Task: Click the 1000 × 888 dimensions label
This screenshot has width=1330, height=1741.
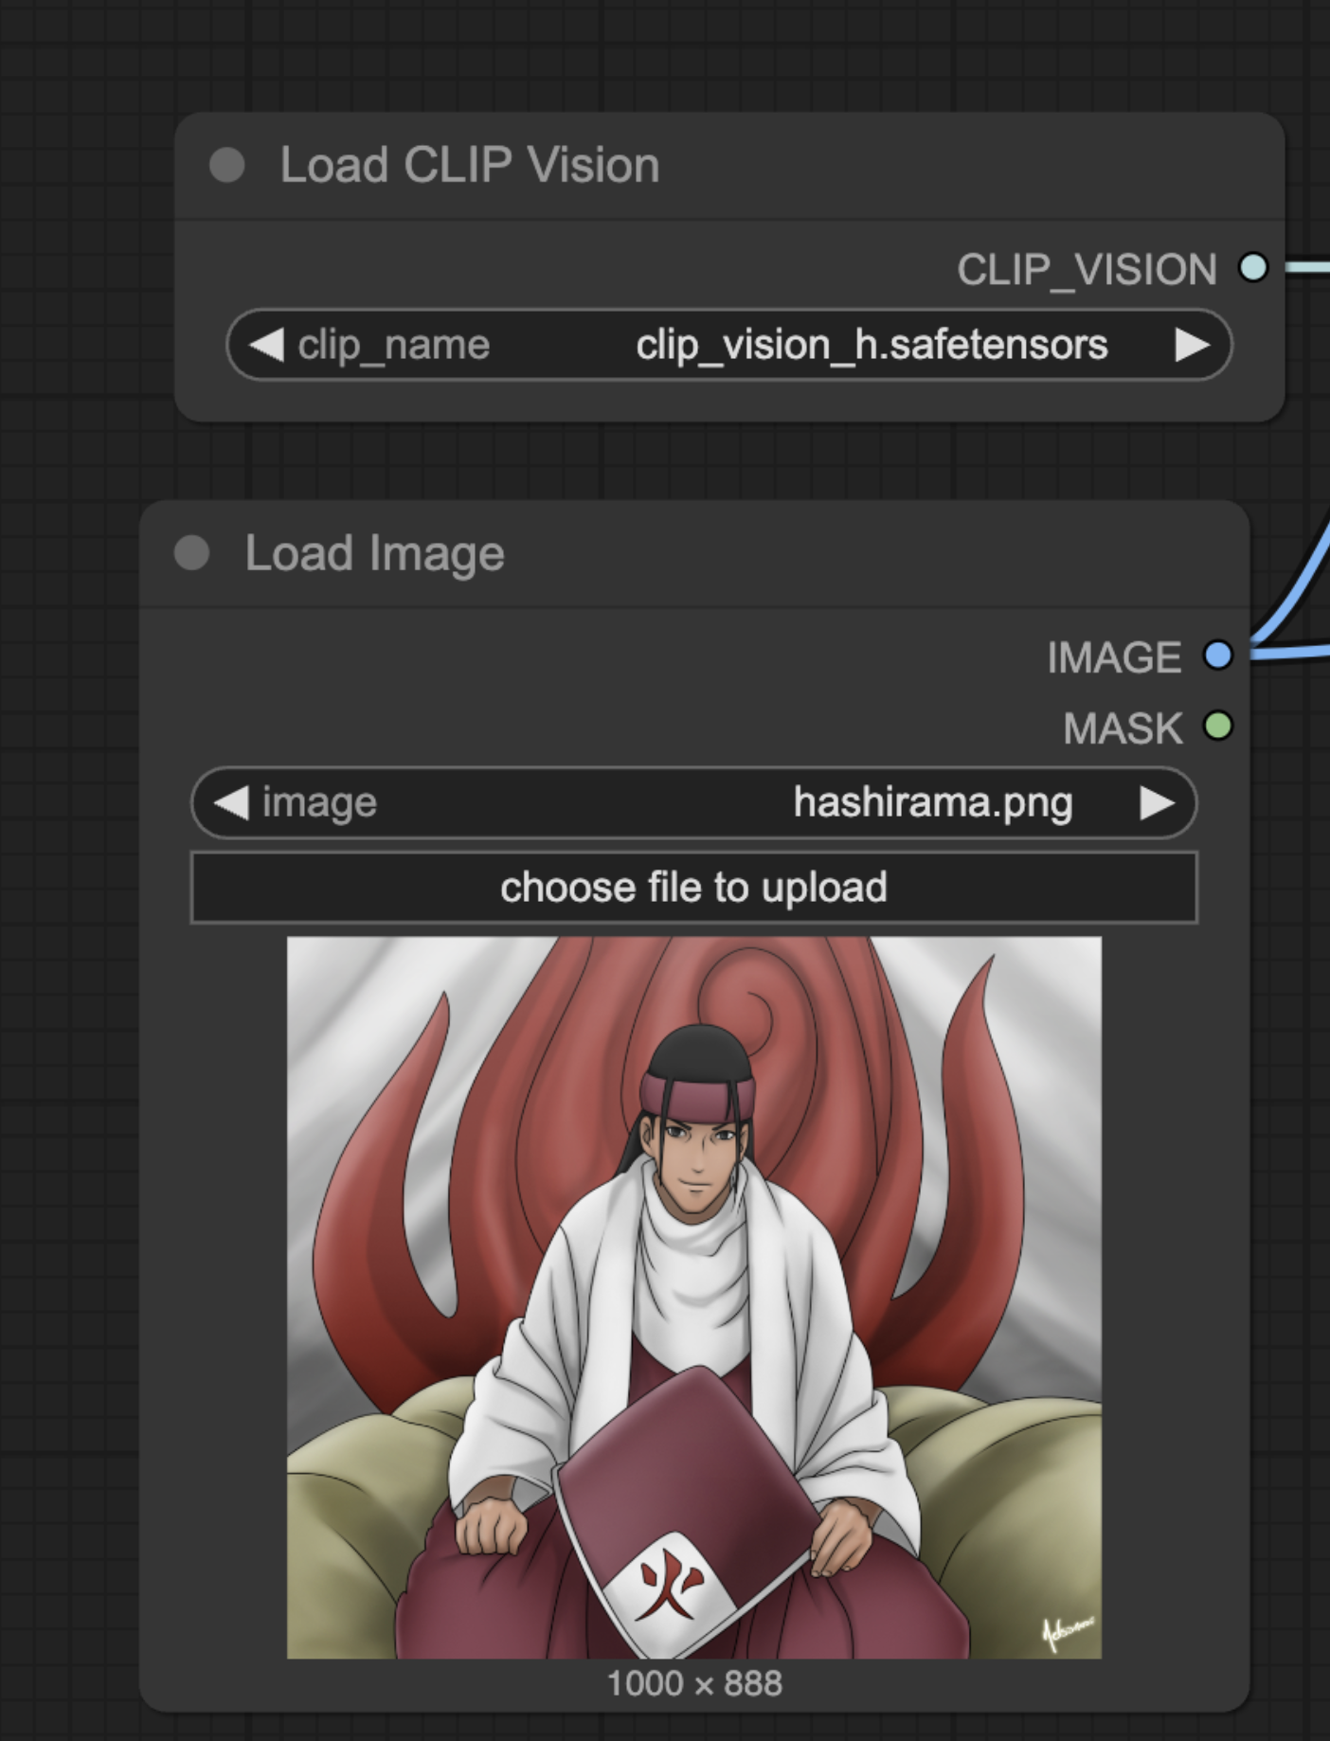Action: coord(693,1684)
